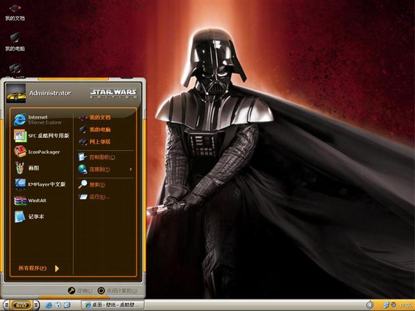Launch Internet Explorer from the Start menu
415x311 pixels.
[38, 119]
